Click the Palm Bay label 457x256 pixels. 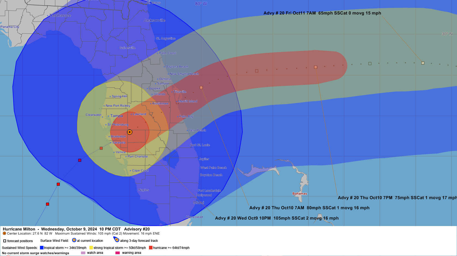click(x=186, y=116)
